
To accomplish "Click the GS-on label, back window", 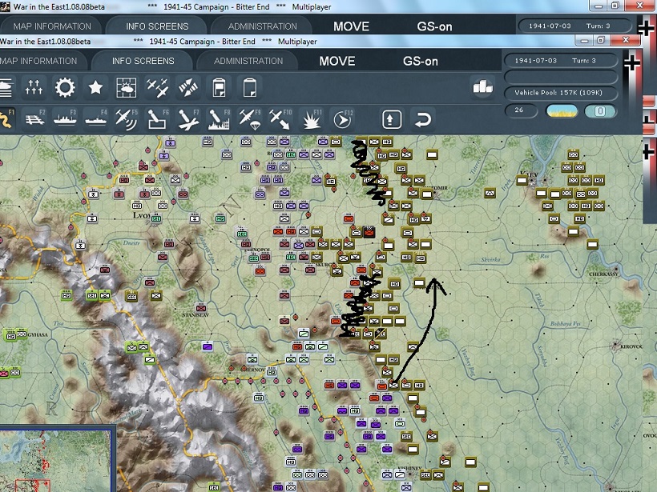I will (434, 26).
